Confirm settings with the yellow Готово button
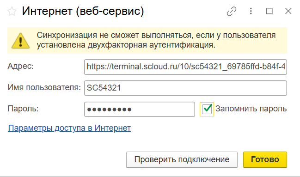This screenshot has width=300, height=177. click(265, 159)
